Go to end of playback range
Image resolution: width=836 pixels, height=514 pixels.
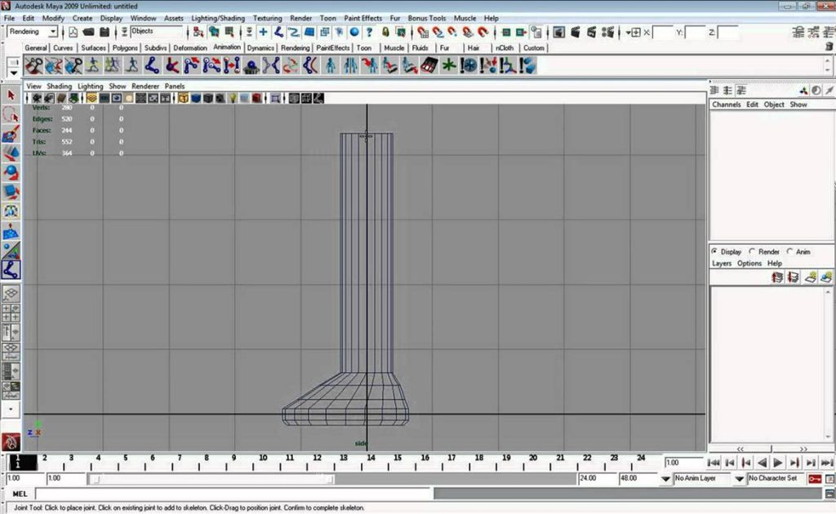[827, 463]
